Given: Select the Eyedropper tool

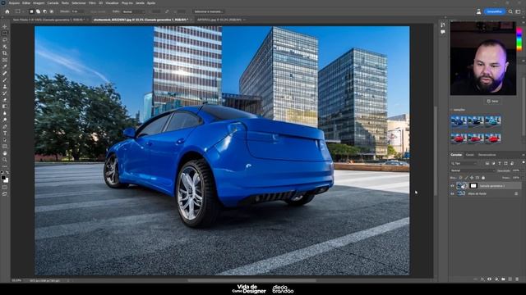Looking at the screenshot, I should [5, 66].
